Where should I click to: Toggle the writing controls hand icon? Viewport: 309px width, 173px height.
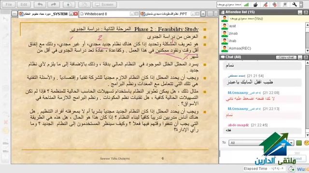(x=275, y=4)
